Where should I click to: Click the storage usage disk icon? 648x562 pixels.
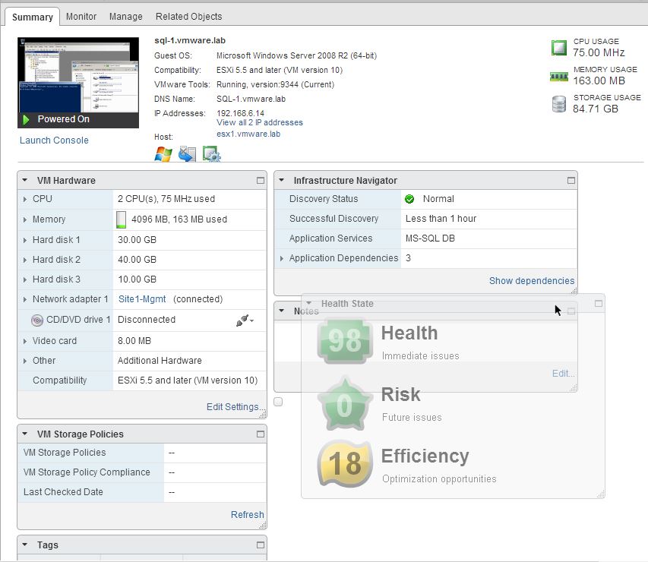click(x=558, y=104)
